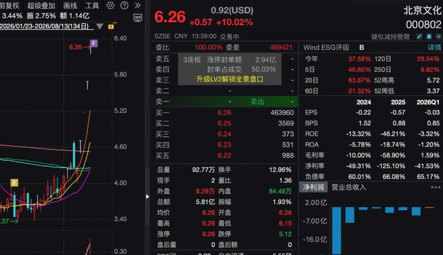Click the green 卖出 sell button
This screenshot has height=255, width=443.
[257, 102]
